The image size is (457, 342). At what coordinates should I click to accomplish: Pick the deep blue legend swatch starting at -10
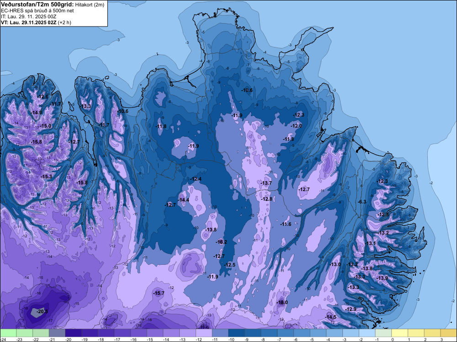coord(237,333)
